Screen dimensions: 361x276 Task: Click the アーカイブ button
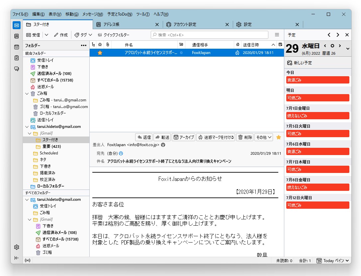tap(184, 137)
